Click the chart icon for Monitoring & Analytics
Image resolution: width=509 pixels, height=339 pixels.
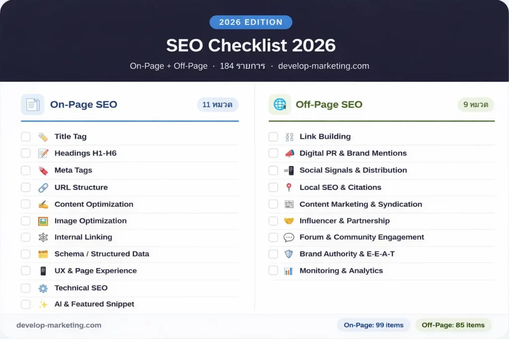click(289, 271)
